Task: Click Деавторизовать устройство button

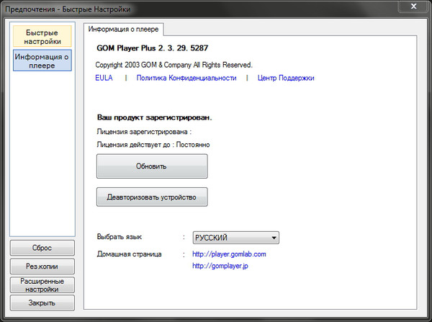Action: pos(152,197)
